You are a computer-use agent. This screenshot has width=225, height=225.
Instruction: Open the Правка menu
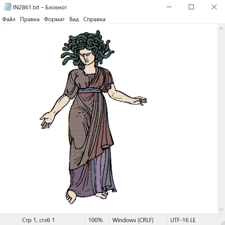pyautogui.click(x=30, y=19)
